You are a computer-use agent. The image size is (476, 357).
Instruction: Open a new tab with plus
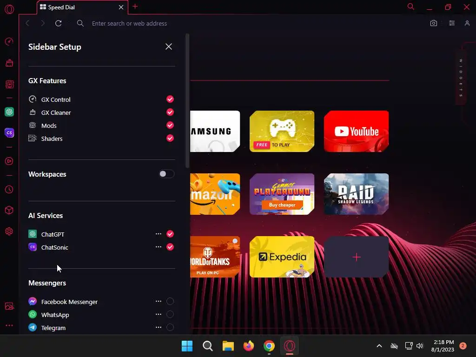click(135, 7)
